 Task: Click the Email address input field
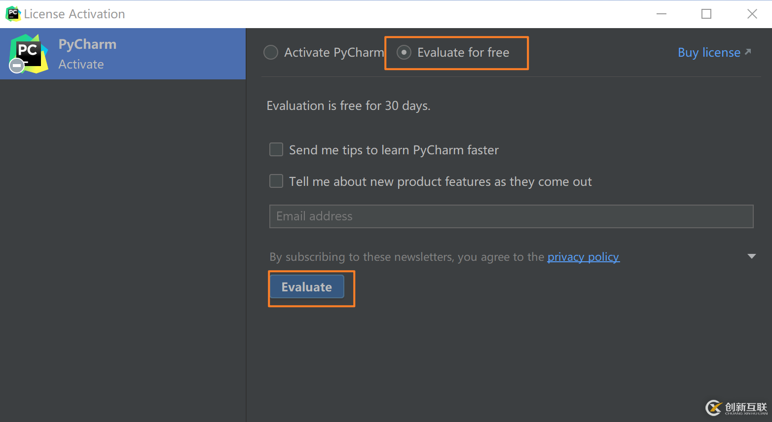click(x=511, y=216)
